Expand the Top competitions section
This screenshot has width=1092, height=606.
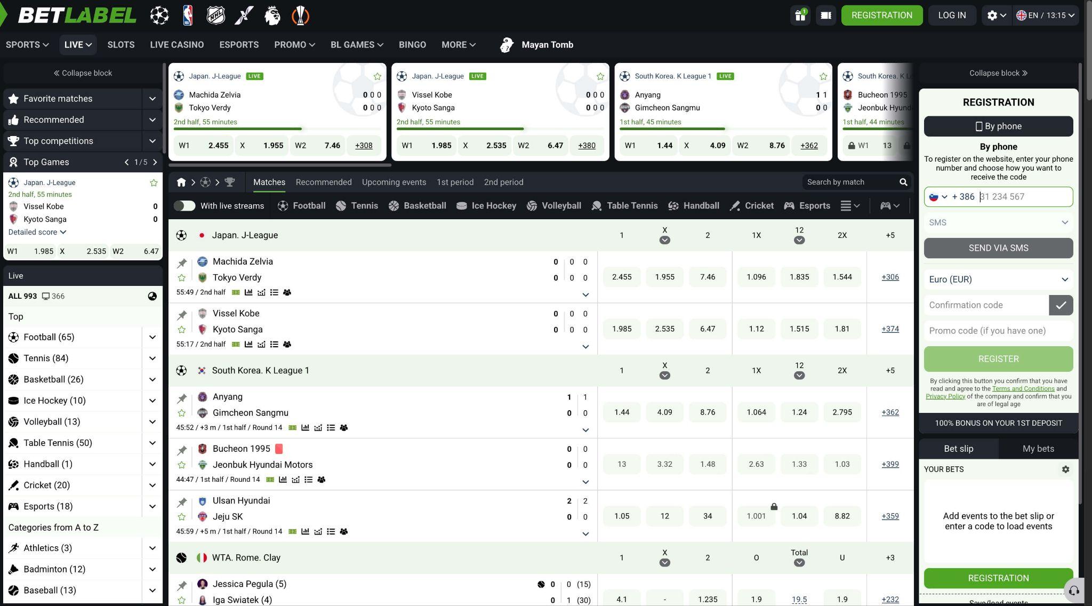(x=152, y=141)
